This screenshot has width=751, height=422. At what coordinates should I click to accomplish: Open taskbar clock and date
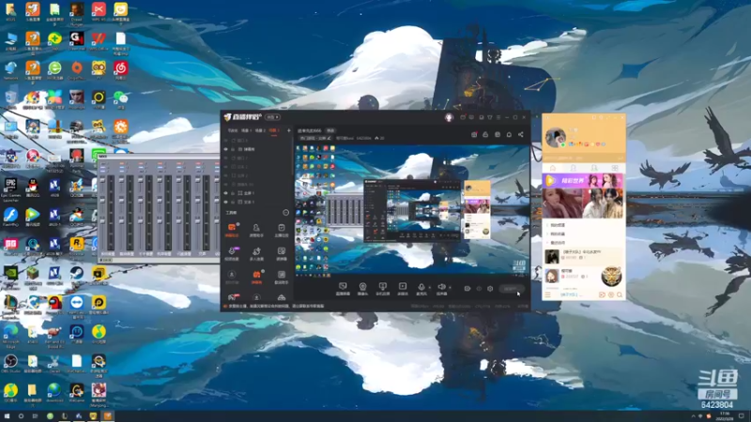(725, 416)
